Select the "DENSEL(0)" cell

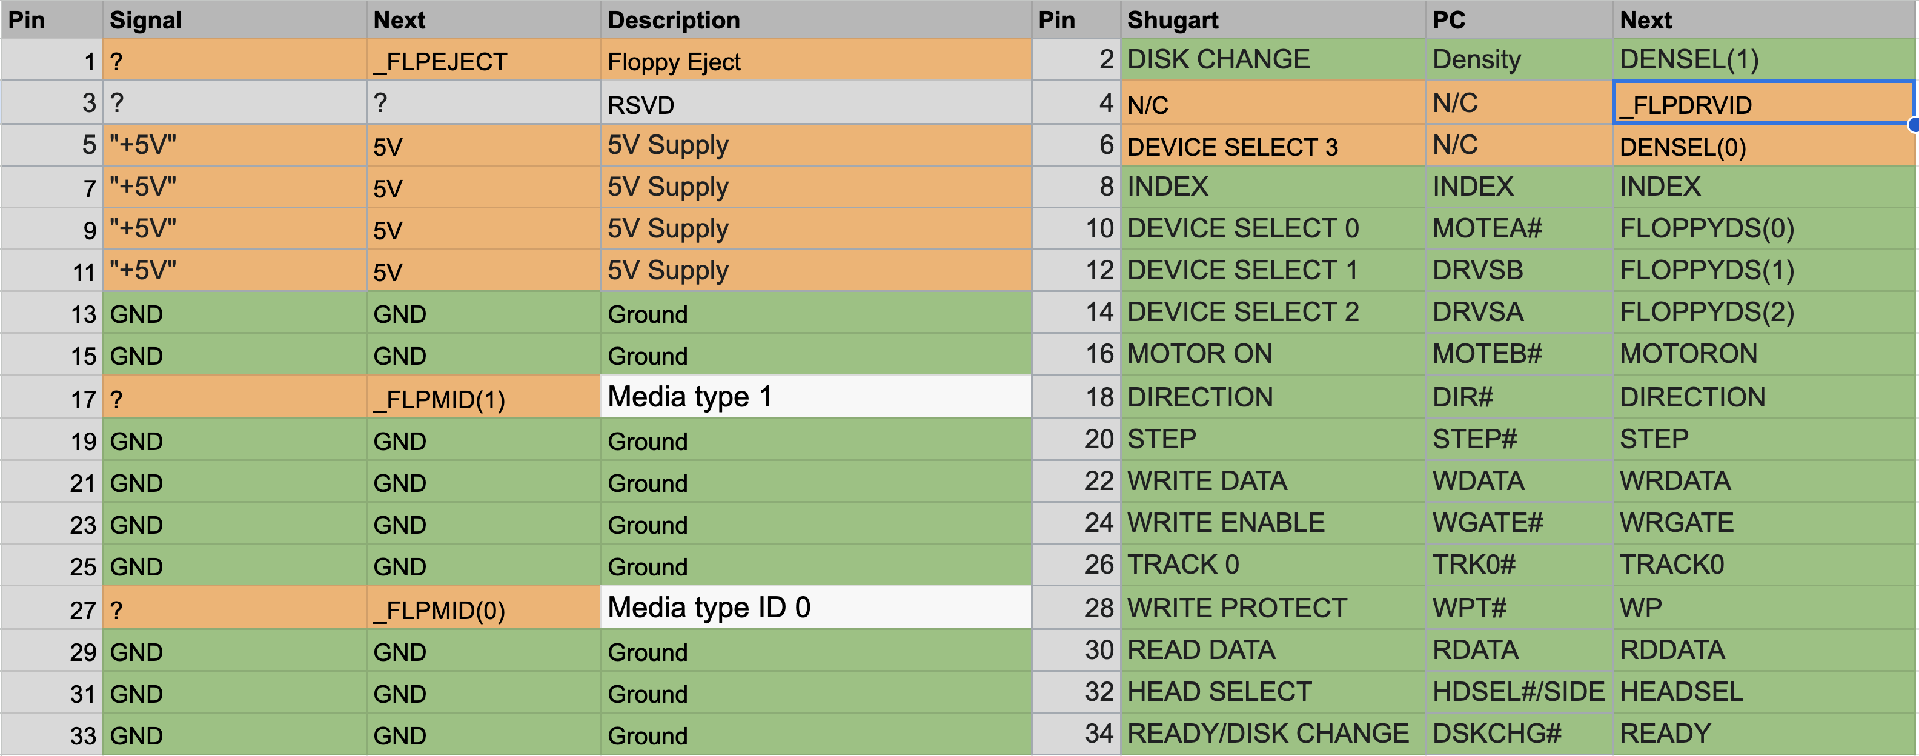coord(1763,146)
